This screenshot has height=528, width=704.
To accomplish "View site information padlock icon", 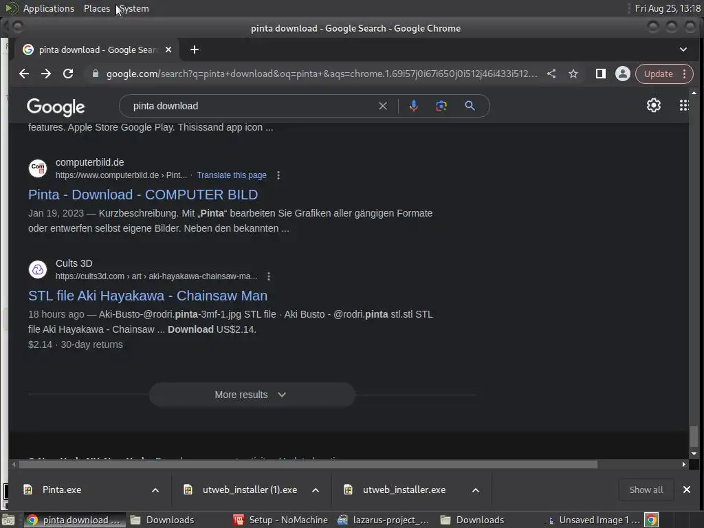I will click(x=95, y=74).
